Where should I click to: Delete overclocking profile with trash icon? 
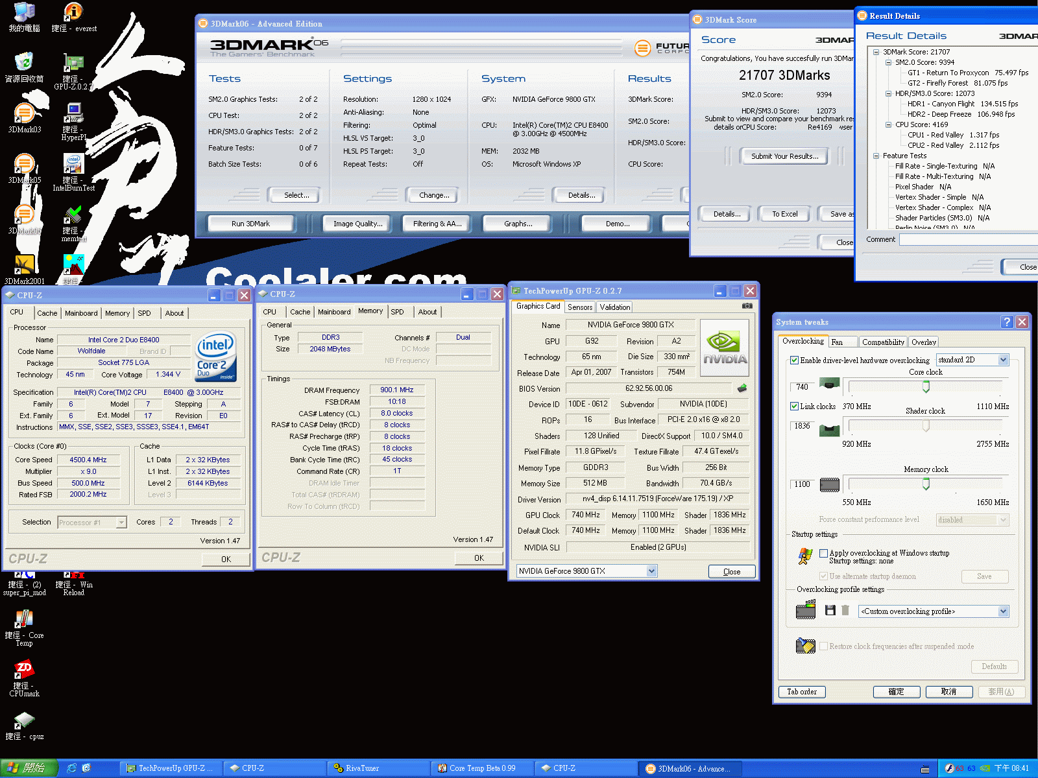click(x=845, y=610)
